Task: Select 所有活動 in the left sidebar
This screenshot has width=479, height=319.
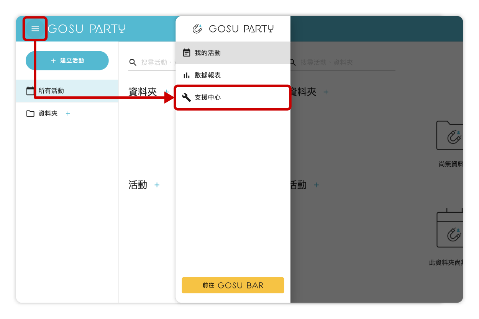Action: (x=51, y=91)
